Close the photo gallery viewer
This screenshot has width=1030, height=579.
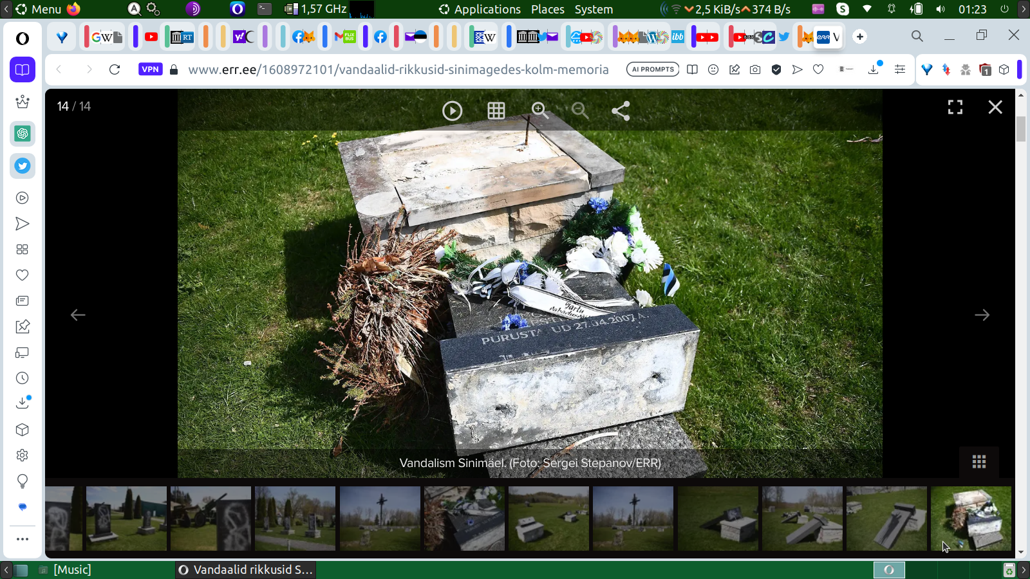coord(995,107)
